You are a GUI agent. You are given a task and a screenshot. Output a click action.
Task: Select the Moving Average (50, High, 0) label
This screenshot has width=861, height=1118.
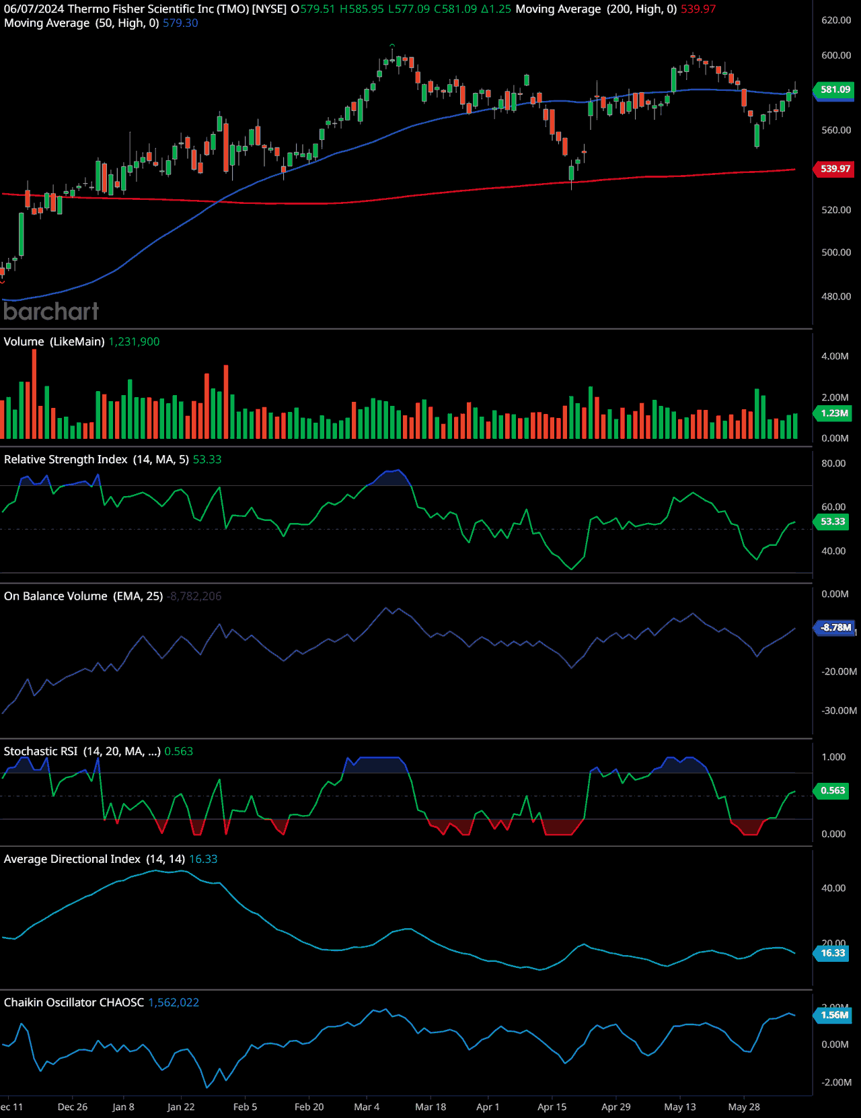click(x=81, y=23)
